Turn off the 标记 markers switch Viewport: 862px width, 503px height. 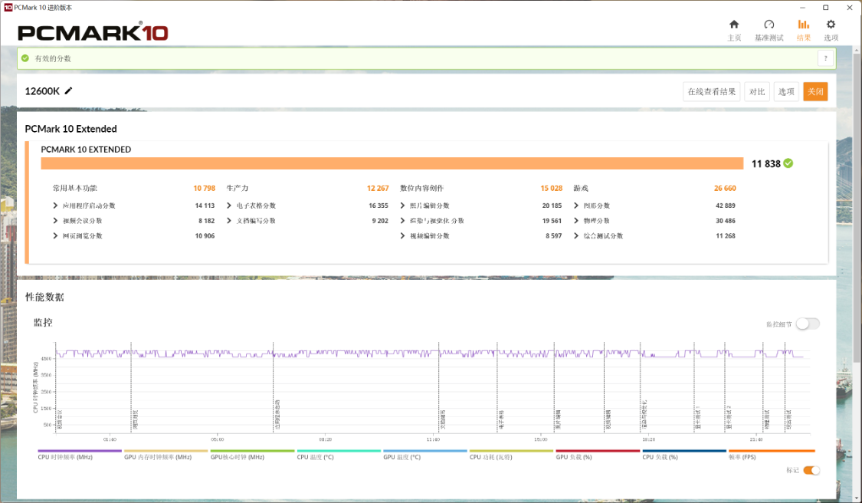click(x=811, y=470)
